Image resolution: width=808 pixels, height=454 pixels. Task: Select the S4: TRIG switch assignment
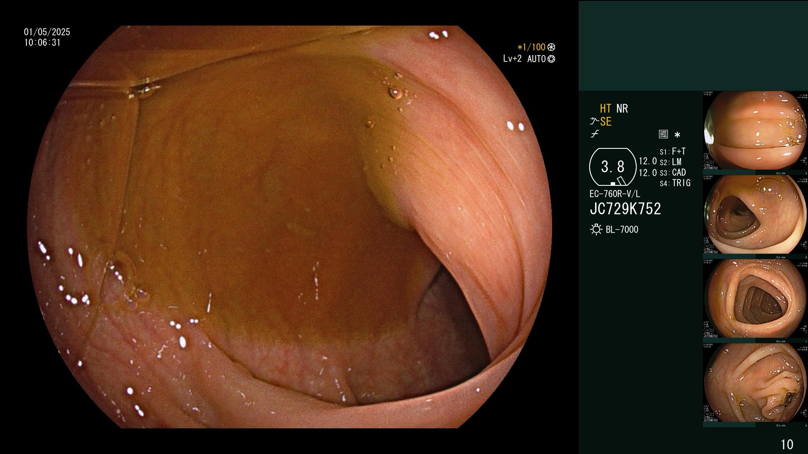point(675,183)
